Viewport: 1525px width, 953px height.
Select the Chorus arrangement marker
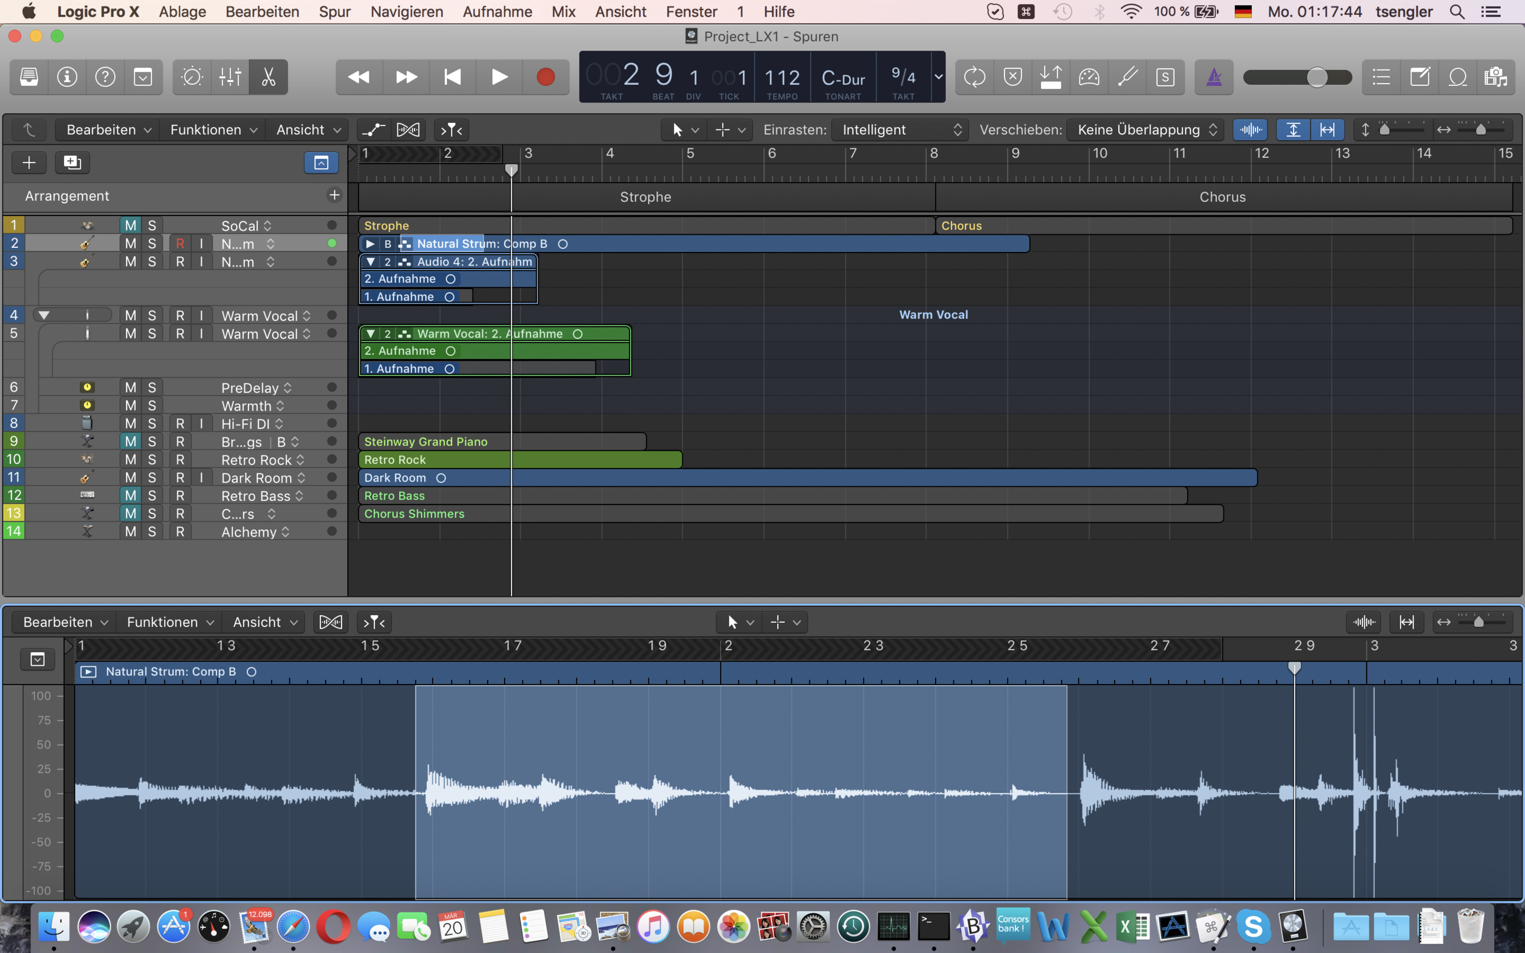tap(1222, 197)
